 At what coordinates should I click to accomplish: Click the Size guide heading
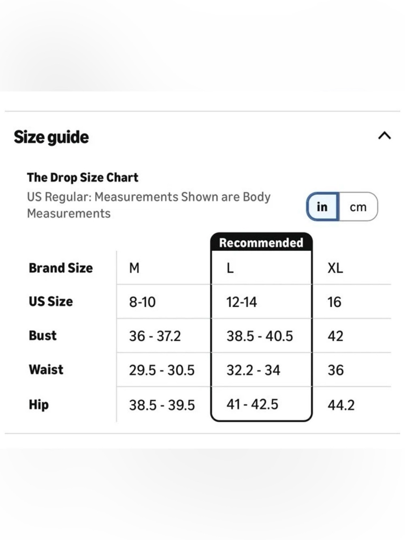tap(51, 137)
